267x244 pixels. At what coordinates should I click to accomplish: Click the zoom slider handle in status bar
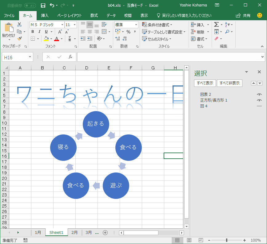point(227,240)
